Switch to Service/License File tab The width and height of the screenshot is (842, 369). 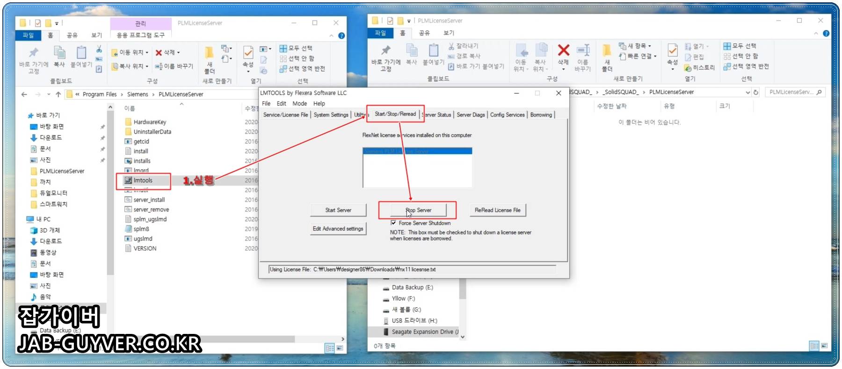point(285,115)
